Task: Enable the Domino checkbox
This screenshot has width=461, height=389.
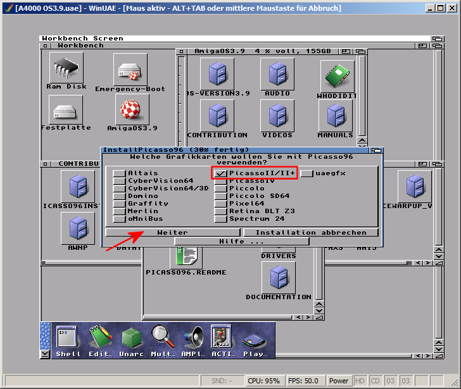Action: [119, 196]
